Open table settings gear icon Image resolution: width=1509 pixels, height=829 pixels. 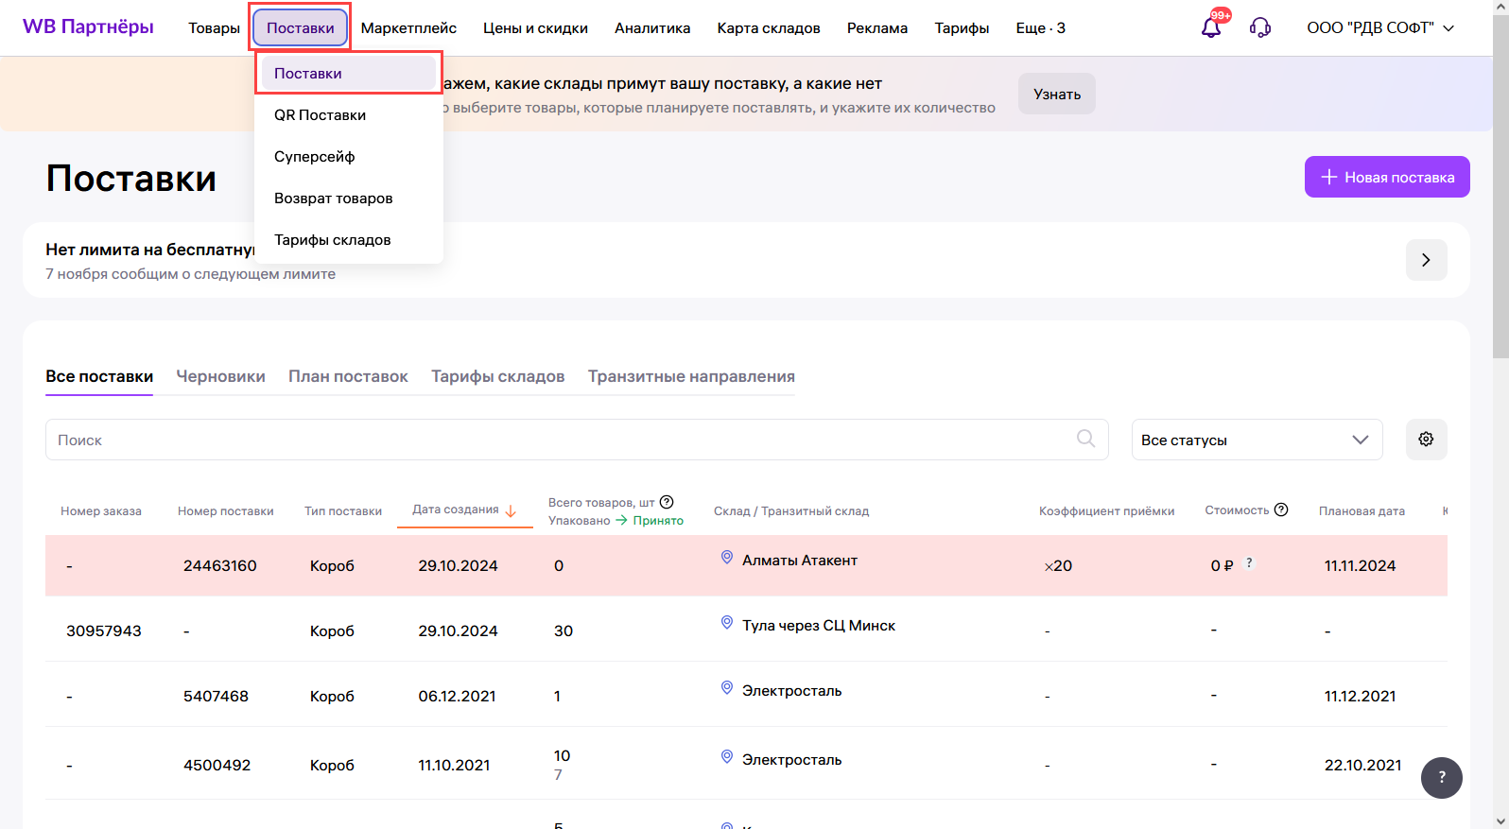click(x=1426, y=440)
